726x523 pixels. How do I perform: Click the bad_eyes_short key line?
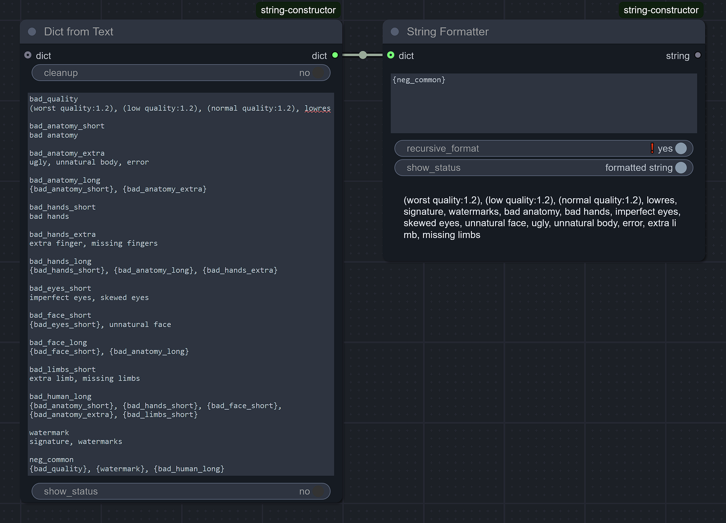[60, 288]
